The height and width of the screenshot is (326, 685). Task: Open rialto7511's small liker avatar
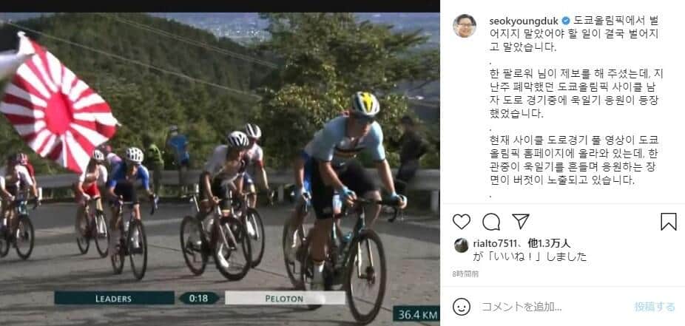coord(462,245)
